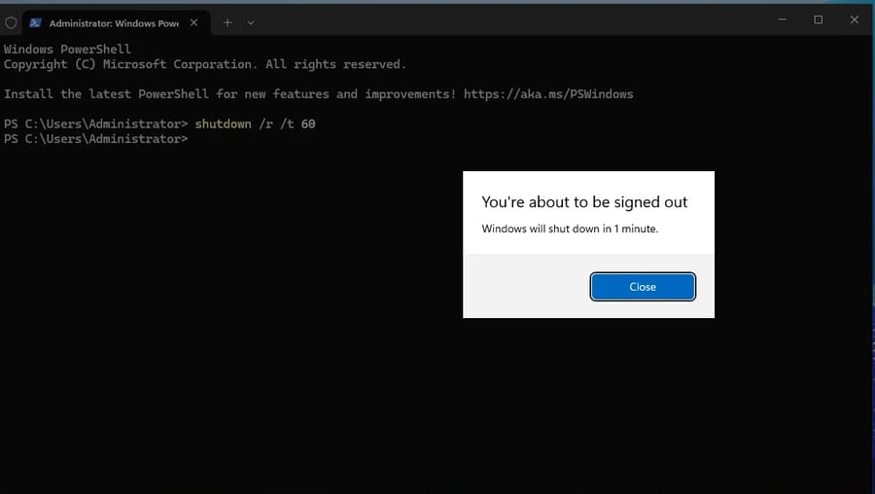The image size is (875, 494).
Task: Close the Administrator: Windows PowerShell tab
Action: click(197, 22)
